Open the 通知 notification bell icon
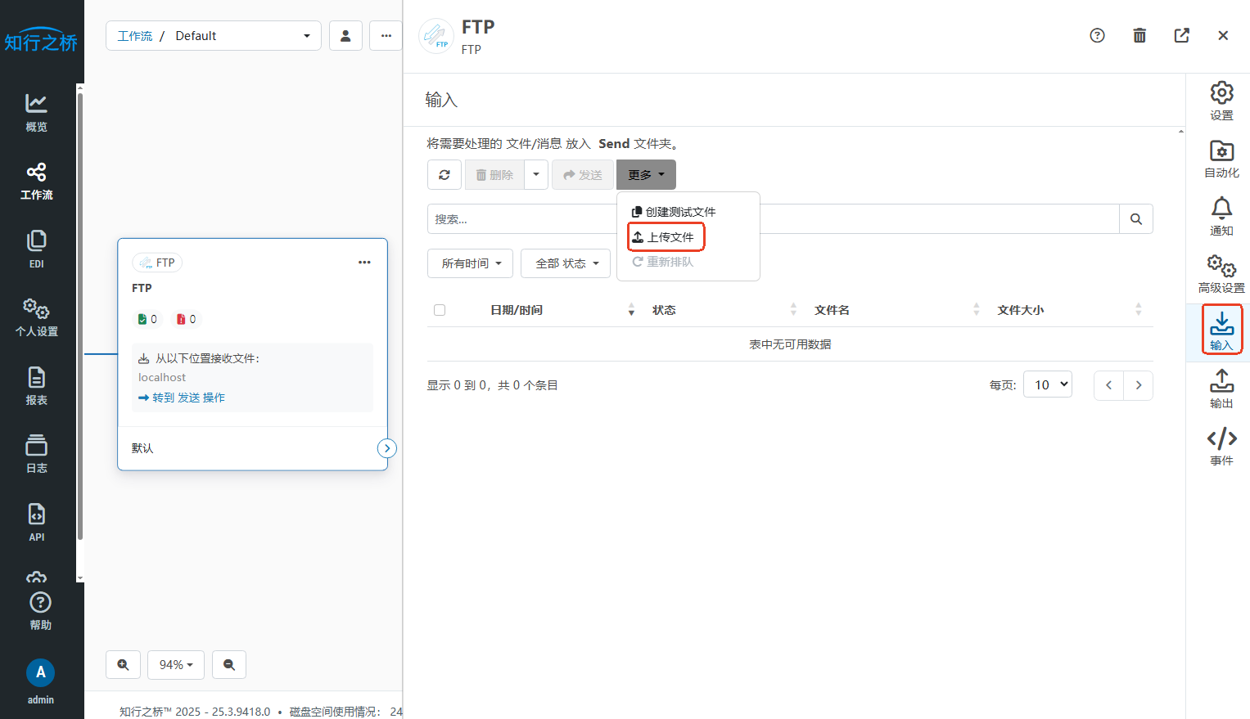Image resolution: width=1250 pixels, height=719 pixels. point(1221,216)
